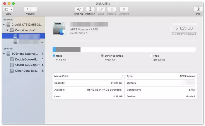Run First Aid stethoscope icon
Viewport: 205px width, 126px height.
point(79,9)
